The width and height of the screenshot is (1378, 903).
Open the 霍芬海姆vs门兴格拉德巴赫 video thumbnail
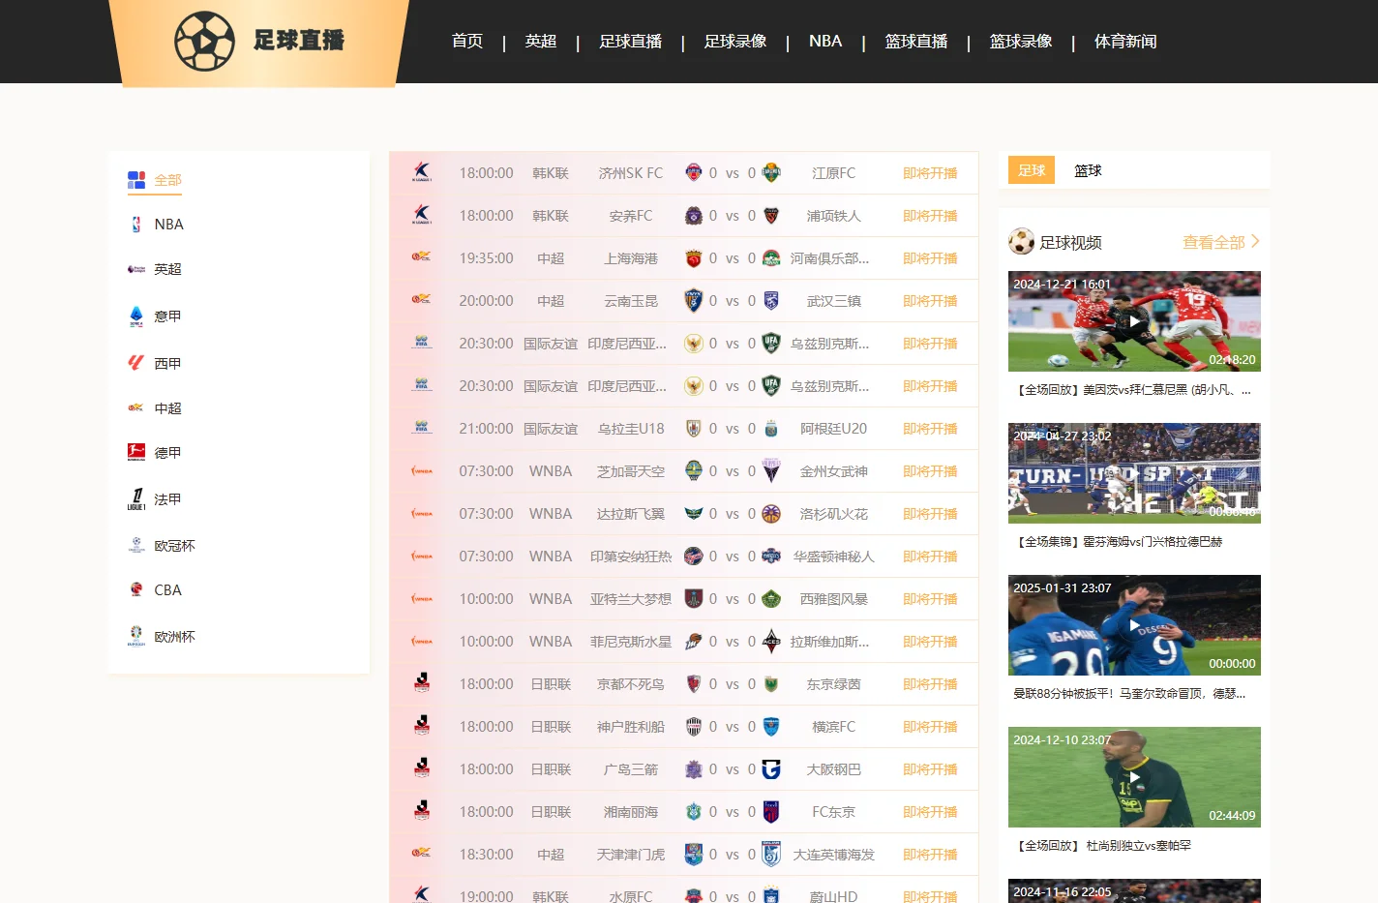[1134, 473]
